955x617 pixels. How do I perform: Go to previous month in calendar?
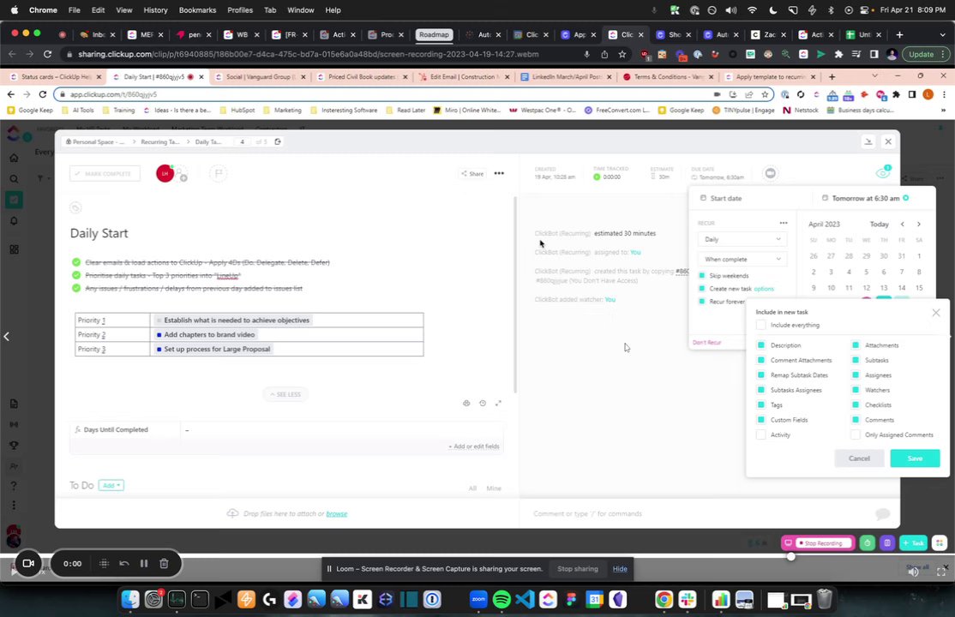click(903, 225)
